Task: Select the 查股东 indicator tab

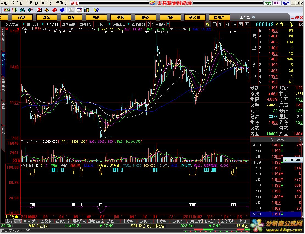Action: pyautogui.click(x=46, y=221)
